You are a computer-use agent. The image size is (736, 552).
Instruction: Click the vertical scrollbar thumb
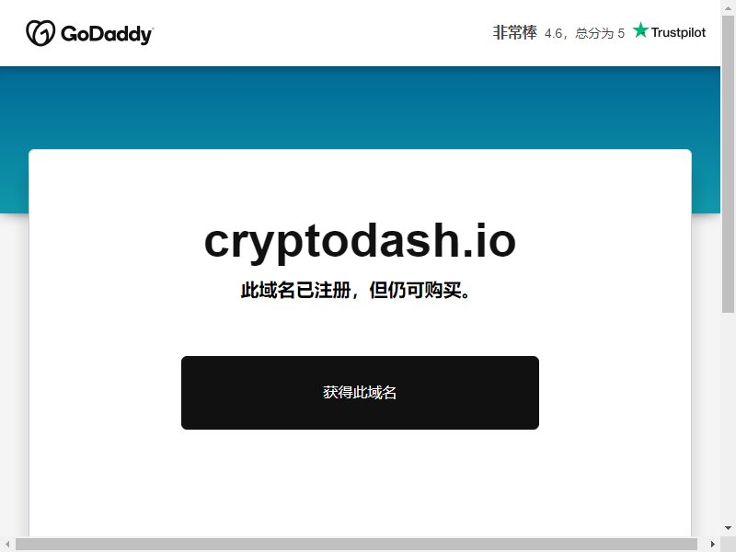(x=728, y=164)
